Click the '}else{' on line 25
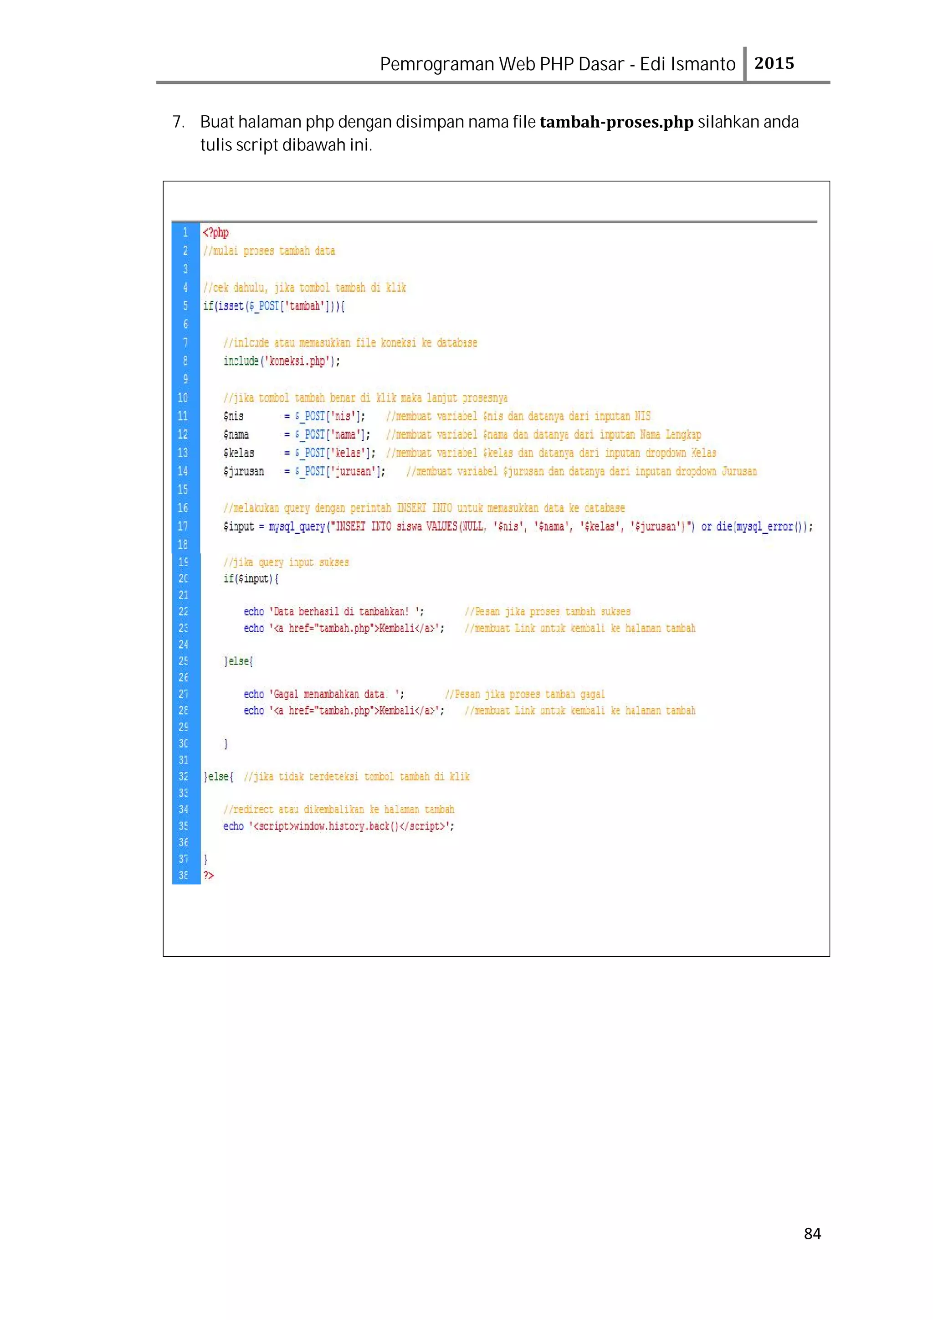Screen dimensions: 933x1320 238,661
